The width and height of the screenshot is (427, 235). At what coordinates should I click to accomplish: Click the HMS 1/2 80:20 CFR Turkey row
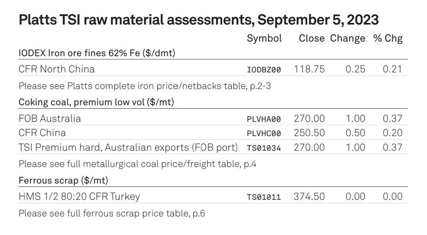pos(213,196)
